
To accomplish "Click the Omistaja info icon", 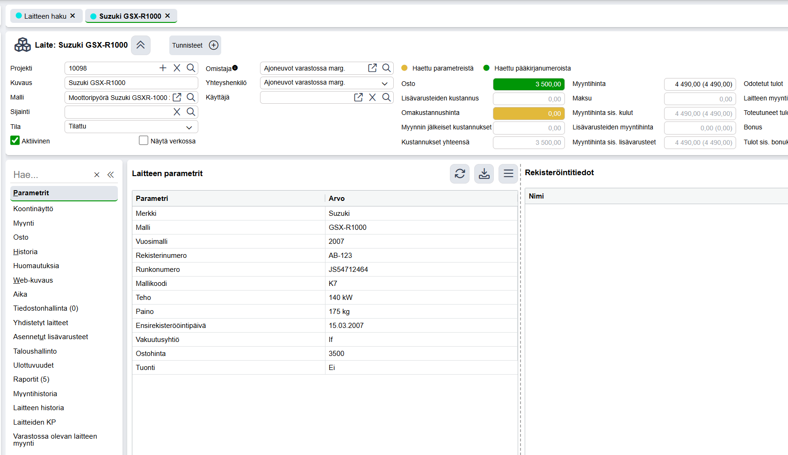I will (x=235, y=68).
